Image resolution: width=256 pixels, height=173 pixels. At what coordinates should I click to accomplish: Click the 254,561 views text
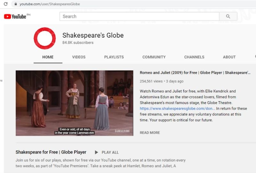tap(151, 81)
